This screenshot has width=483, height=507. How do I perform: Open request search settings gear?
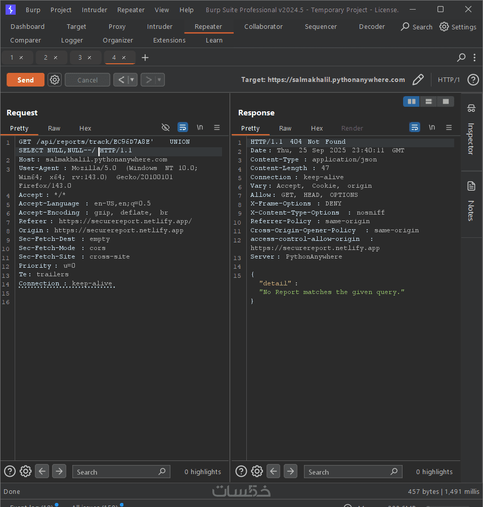(x=25, y=472)
